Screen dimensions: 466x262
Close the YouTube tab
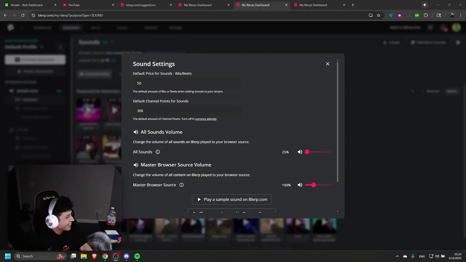113,5
